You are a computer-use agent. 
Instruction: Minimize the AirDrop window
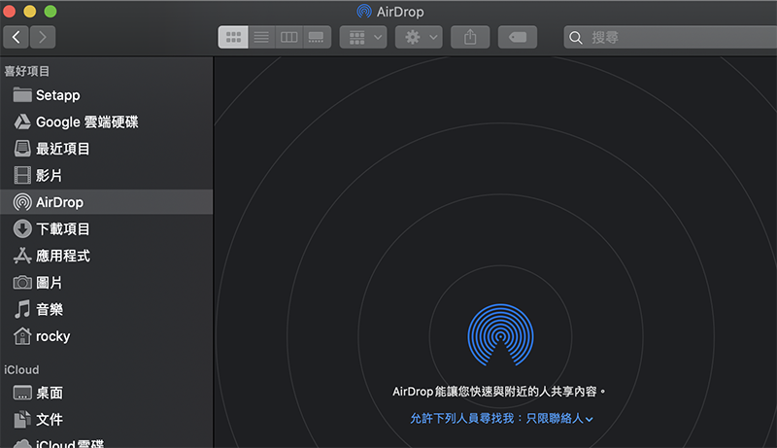tap(30, 12)
